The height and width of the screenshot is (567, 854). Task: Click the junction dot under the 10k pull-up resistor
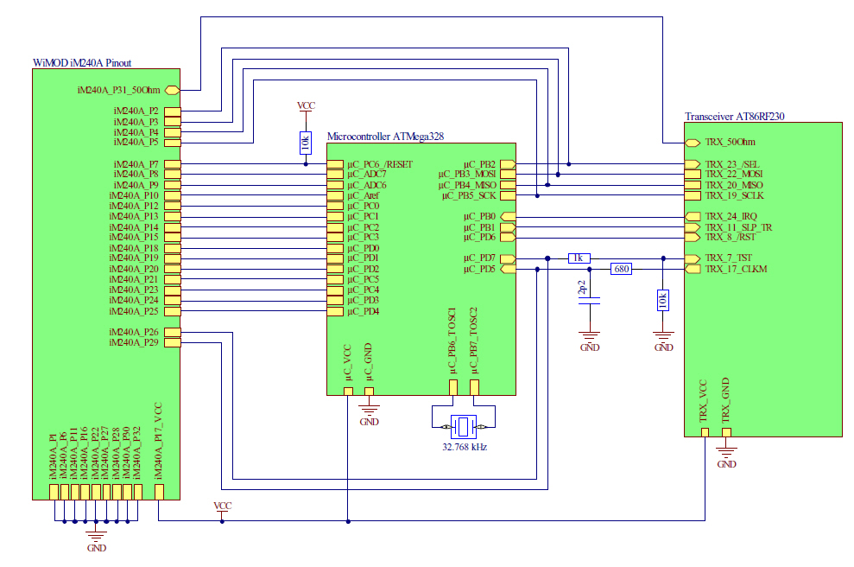point(306,164)
